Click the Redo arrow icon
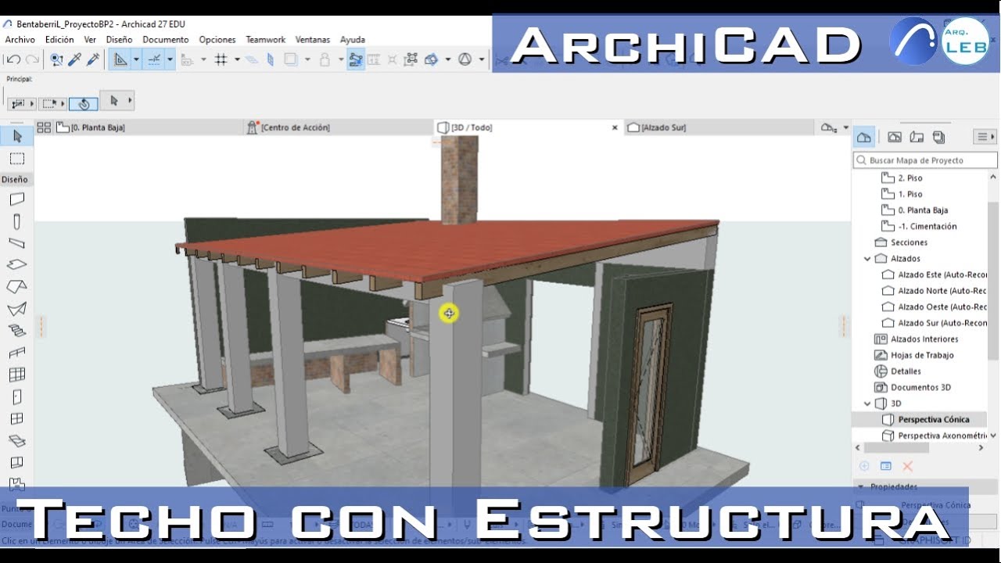The height and width of the screenshot is (563, 1001). tap(32, 59)
